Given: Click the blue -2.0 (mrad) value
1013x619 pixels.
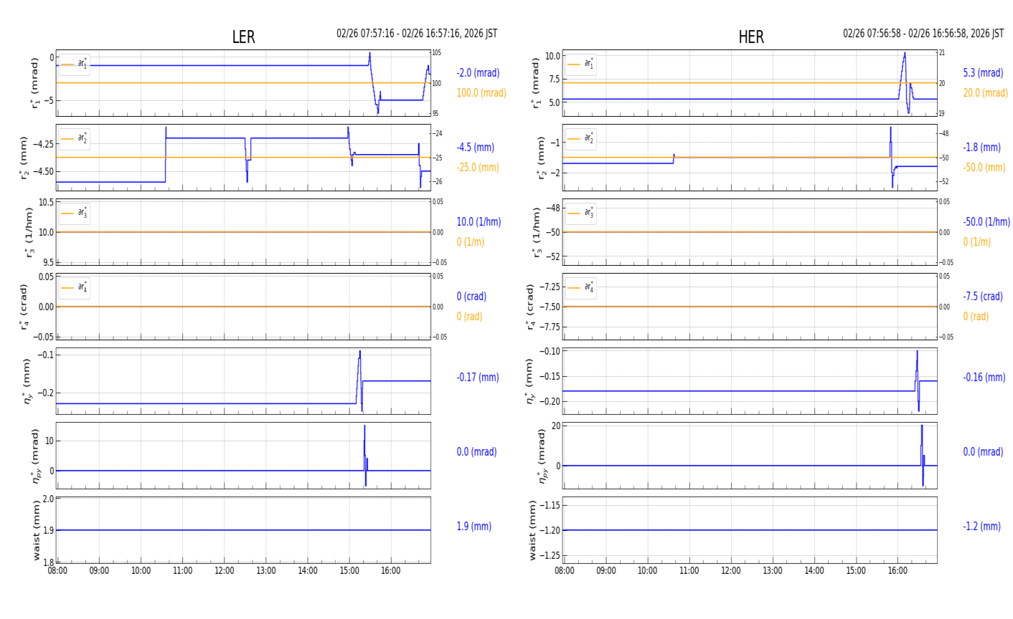Looking at the screenshot, I should click(x=478, y=73).
